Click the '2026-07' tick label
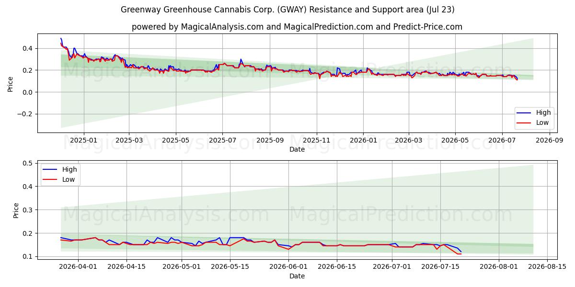The width and height of the screenshot is (575, 287). [502, 140]
